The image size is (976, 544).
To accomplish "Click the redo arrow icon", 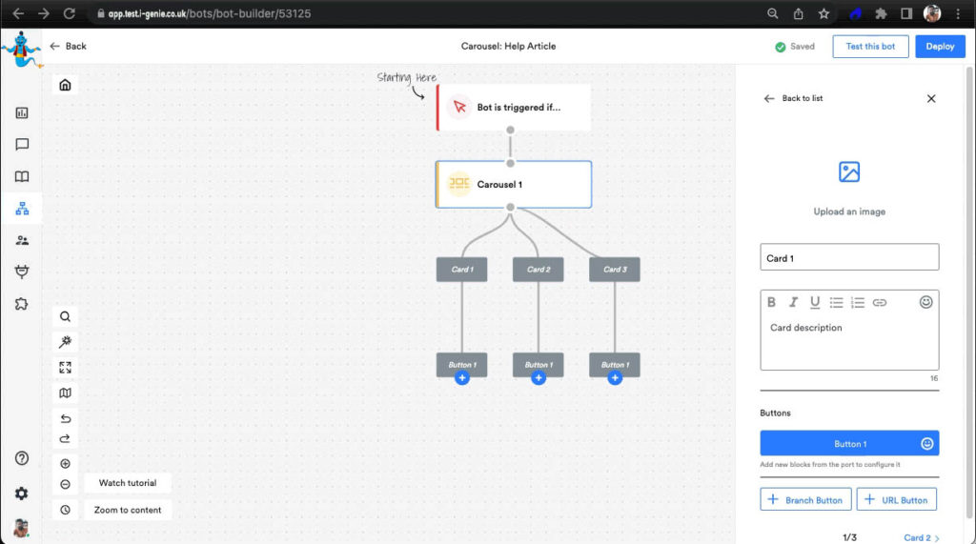I will tap(65, 439).
